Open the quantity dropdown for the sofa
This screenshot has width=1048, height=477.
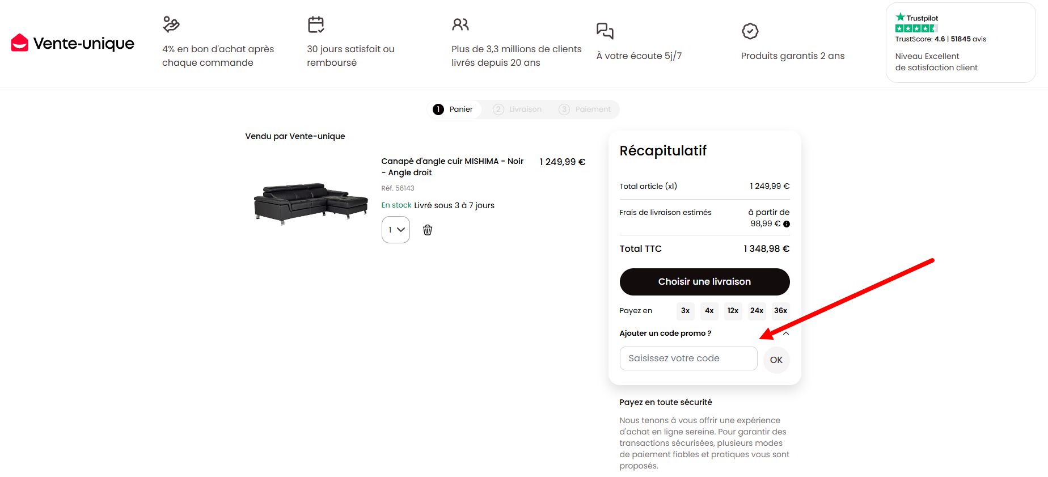point(396,230)
